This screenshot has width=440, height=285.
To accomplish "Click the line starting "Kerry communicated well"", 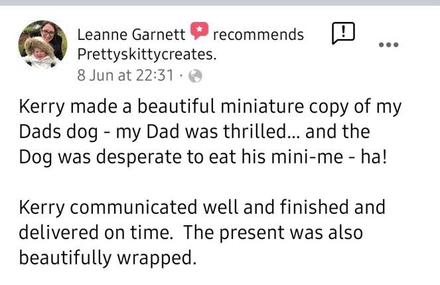I will (x=202, y=207).
